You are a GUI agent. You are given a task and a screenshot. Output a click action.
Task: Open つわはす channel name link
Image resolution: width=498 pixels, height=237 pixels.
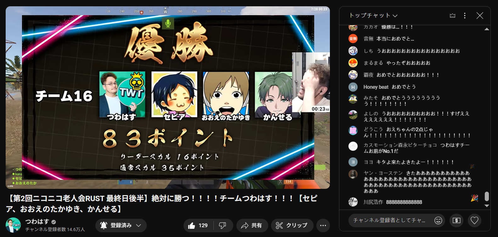pos(37,222)
